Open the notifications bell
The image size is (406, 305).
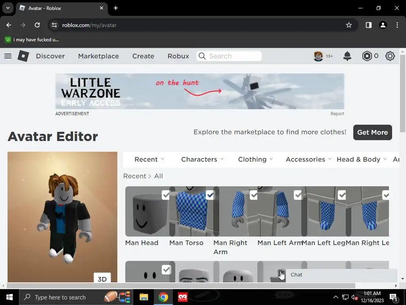[x=347, y=56]
